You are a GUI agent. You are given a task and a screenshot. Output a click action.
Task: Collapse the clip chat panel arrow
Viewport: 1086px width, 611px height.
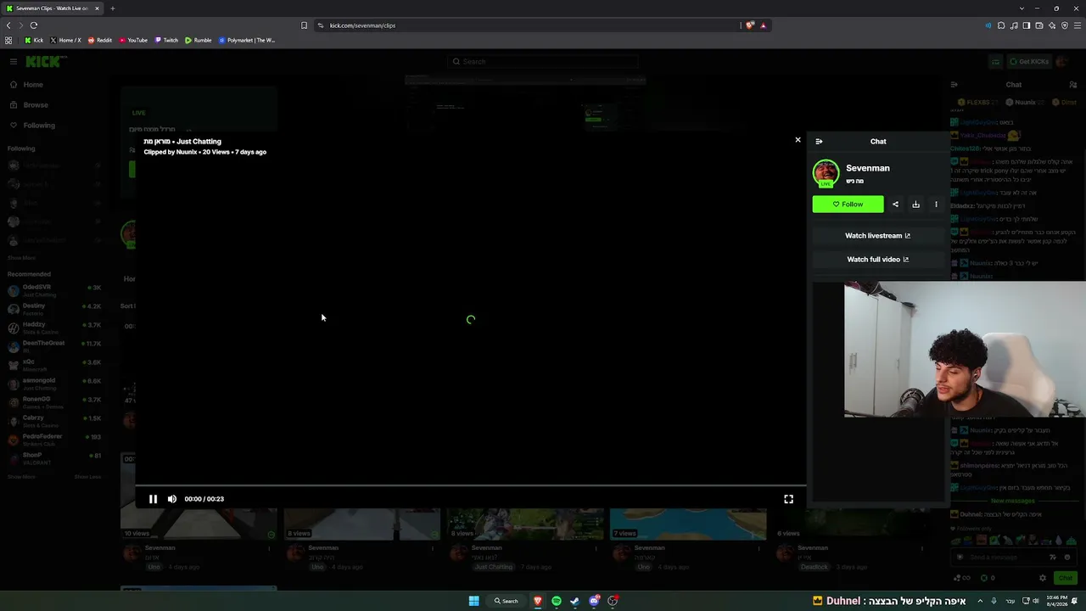point(819,142)
